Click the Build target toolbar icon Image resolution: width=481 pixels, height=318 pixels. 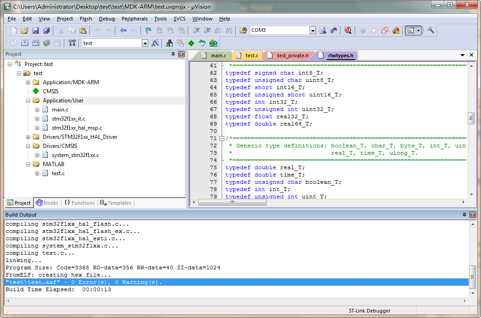click(x=24, y=43)
